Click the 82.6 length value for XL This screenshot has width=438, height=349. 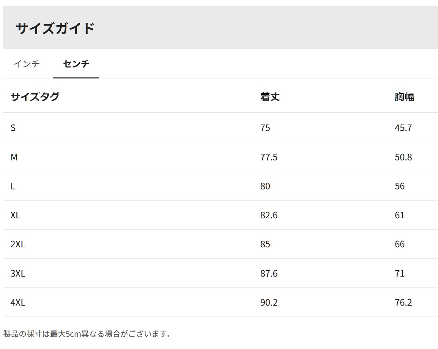[269, 215]
